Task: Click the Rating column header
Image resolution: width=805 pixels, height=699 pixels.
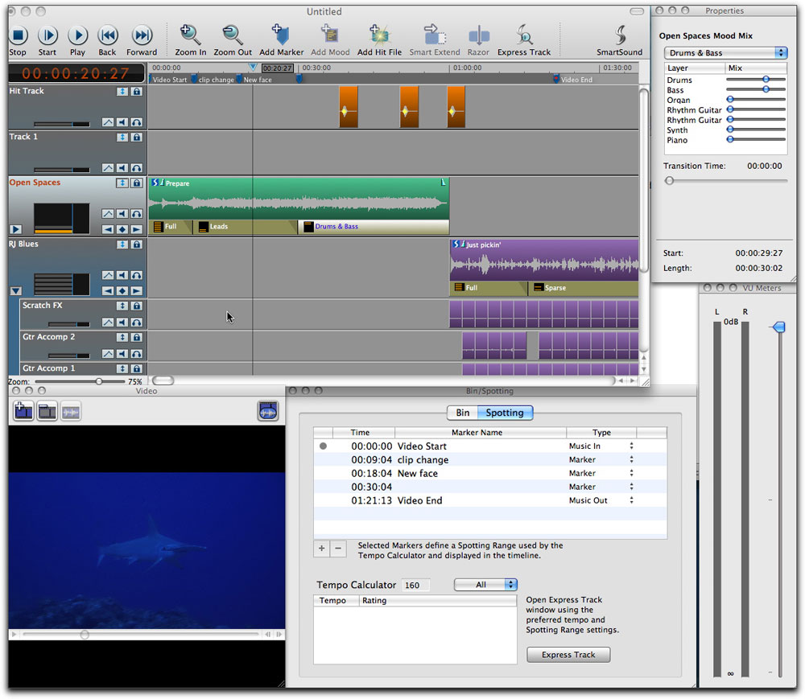Action: [437, 601]
